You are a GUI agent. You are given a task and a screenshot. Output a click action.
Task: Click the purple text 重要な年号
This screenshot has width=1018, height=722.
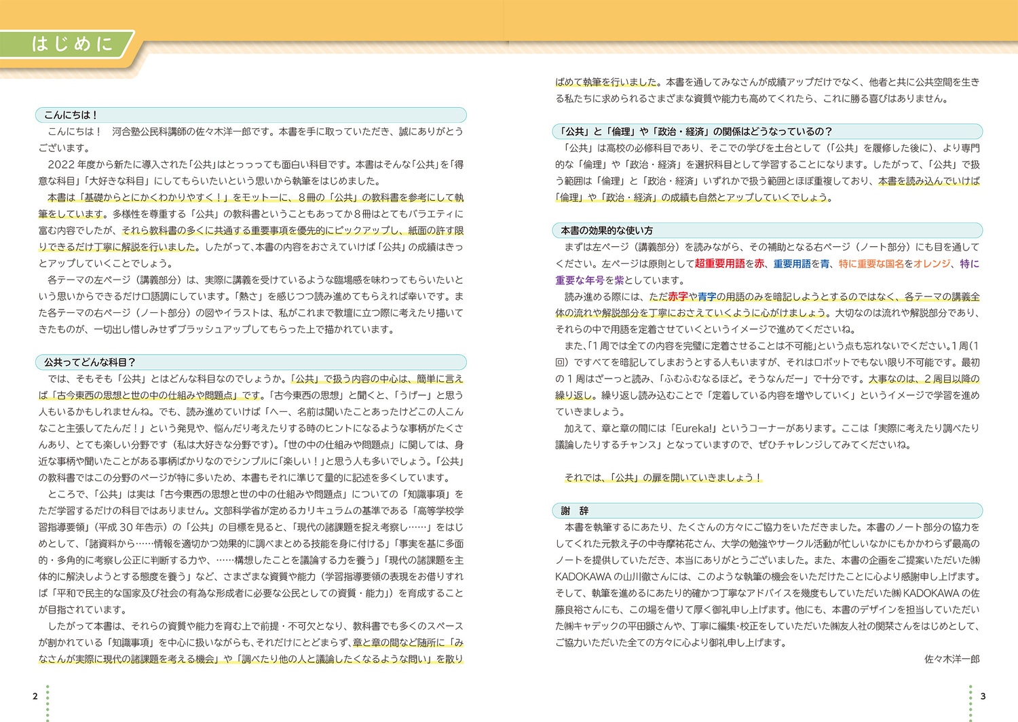pos(580,280)
